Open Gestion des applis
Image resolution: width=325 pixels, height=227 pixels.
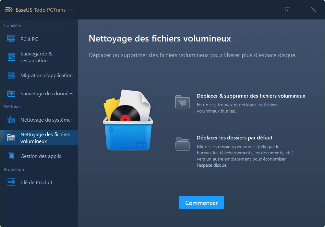point(39,156)
